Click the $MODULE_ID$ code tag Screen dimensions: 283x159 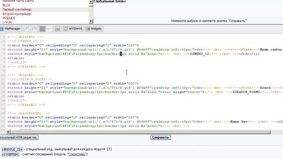pyautogui.click(x=12, y=149)
